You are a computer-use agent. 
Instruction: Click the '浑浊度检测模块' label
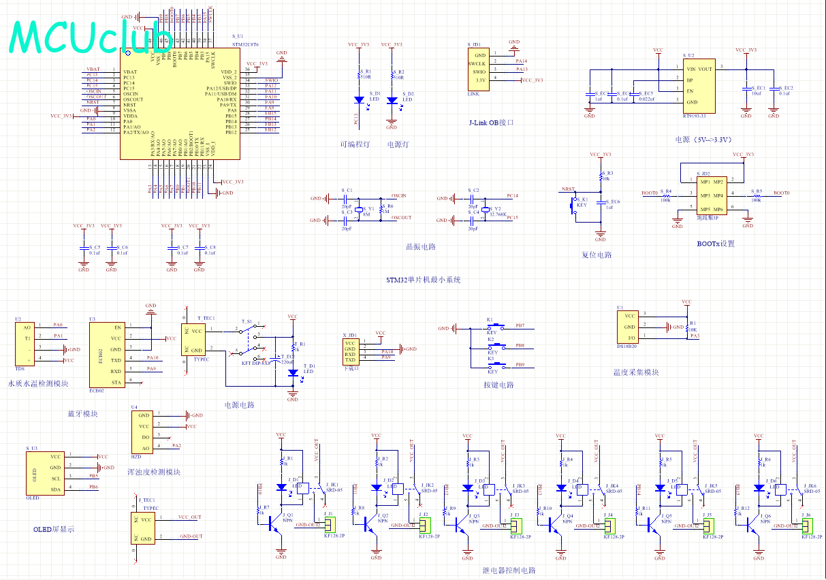click(x=155, y=472)
